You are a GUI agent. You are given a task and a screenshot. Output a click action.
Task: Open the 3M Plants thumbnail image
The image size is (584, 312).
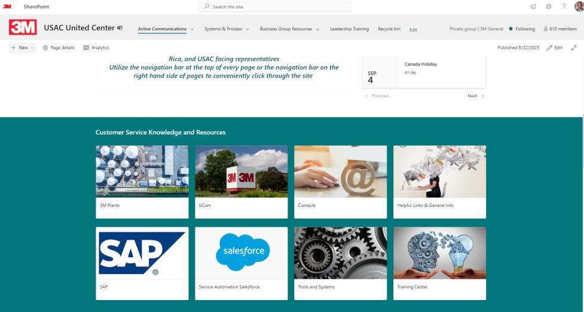pyautogui.click(x=142, y=171)
